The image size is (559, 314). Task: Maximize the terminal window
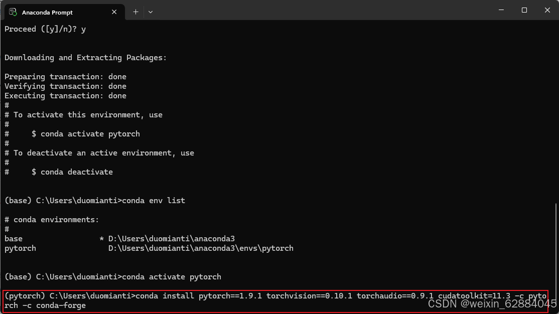[524, 10]
